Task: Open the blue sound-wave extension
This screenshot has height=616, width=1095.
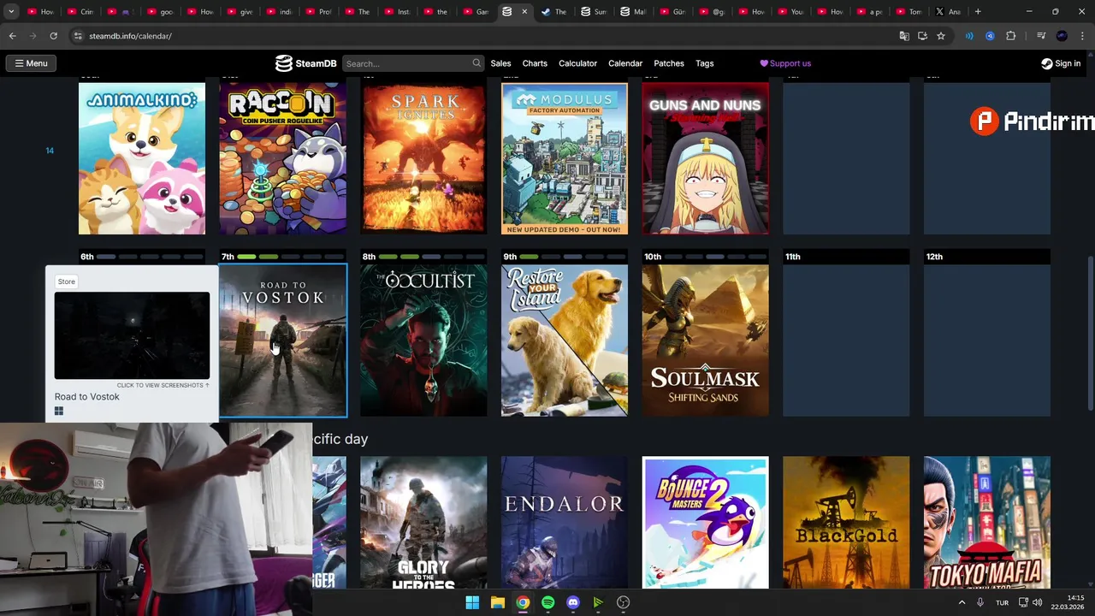Action: [969, 36]
